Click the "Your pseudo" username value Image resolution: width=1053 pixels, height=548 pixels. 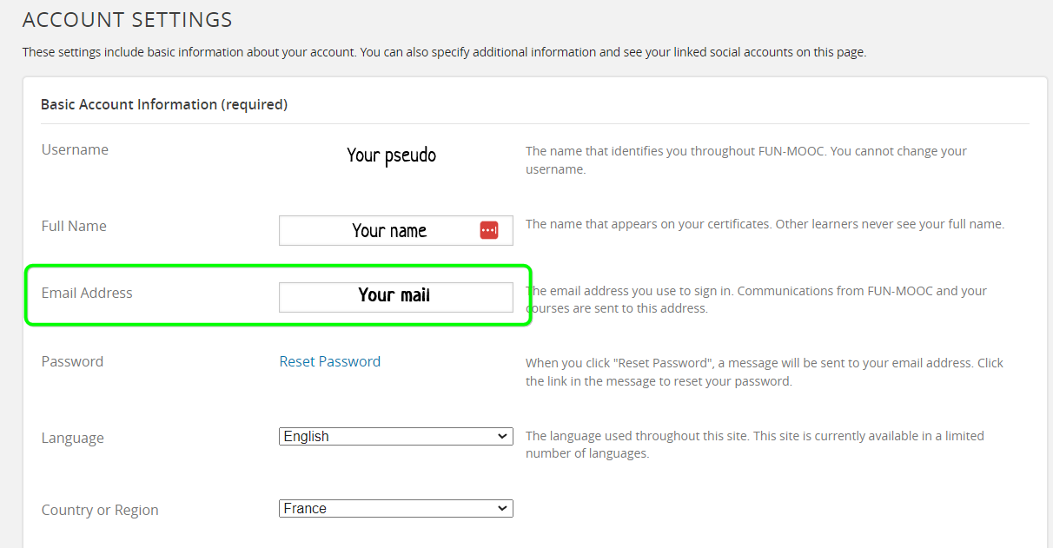(391, 155)
